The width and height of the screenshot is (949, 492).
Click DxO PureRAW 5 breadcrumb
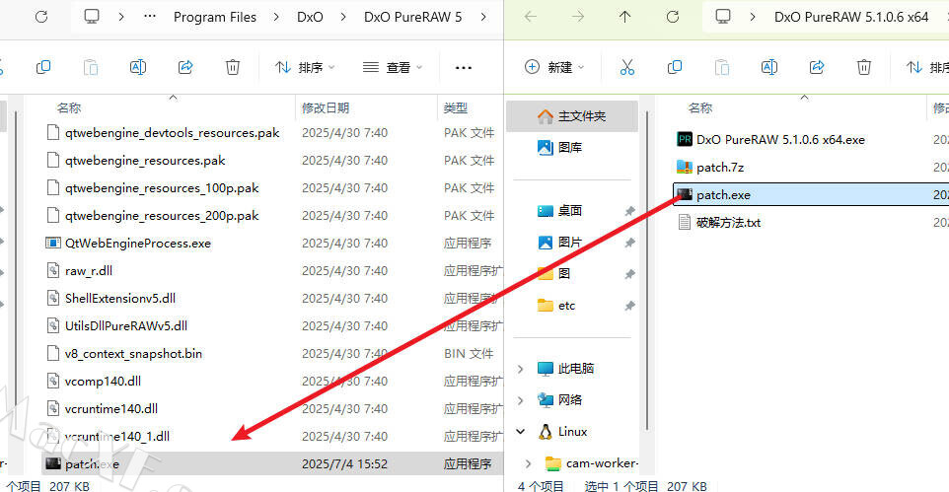tap(412, 17)
